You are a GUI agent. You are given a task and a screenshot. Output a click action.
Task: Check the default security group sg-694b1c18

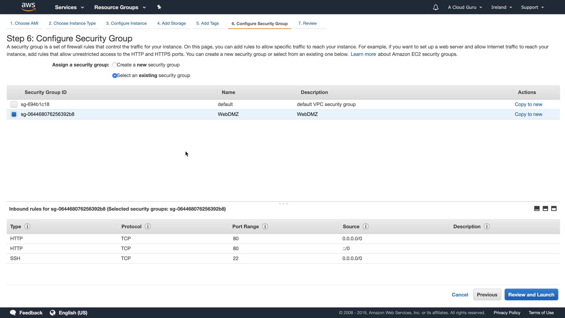[x=14, y=104]
